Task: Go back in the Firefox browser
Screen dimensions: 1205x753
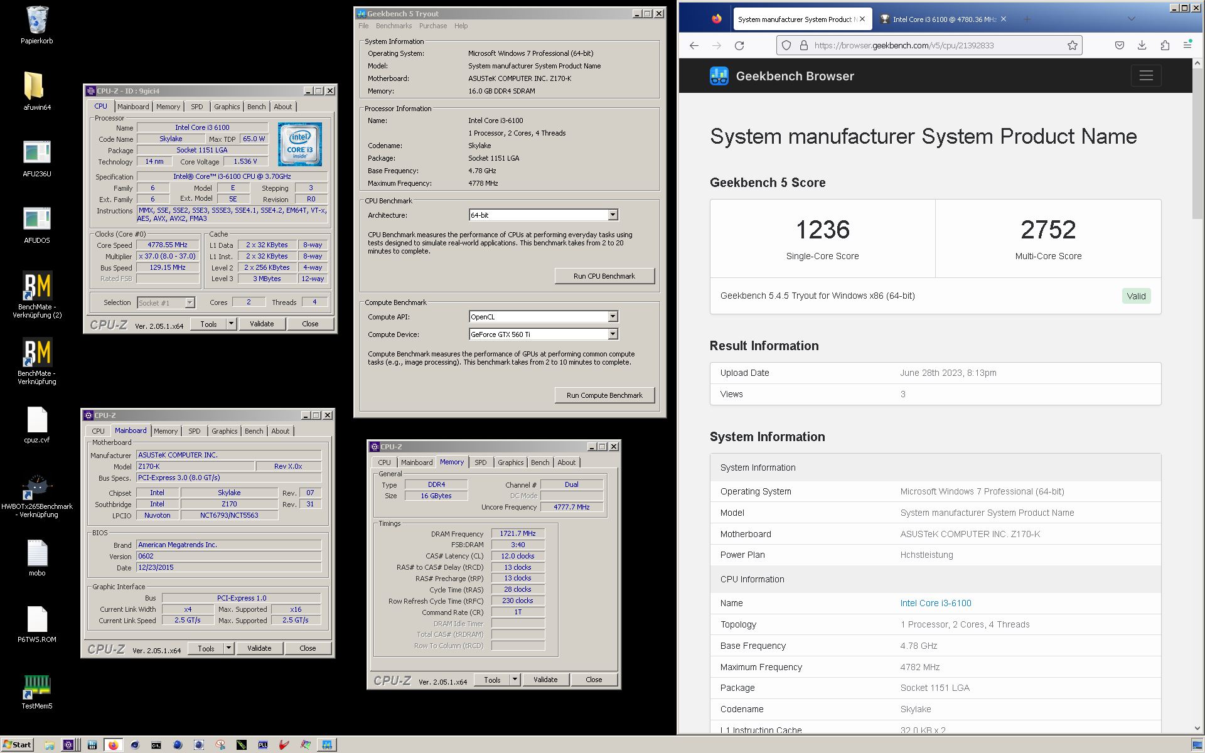Action: [x=694, y=45]
